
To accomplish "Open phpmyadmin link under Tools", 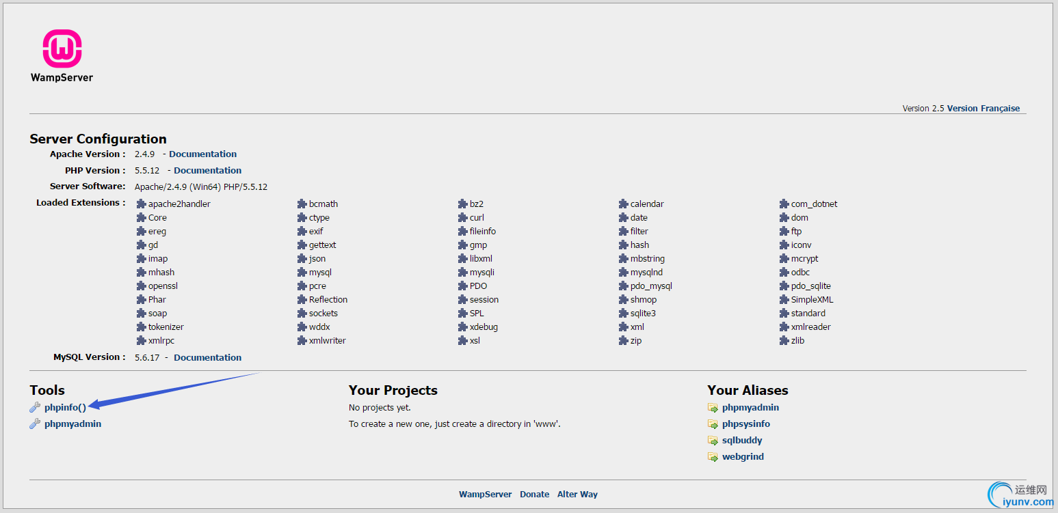I will [72, 424].
